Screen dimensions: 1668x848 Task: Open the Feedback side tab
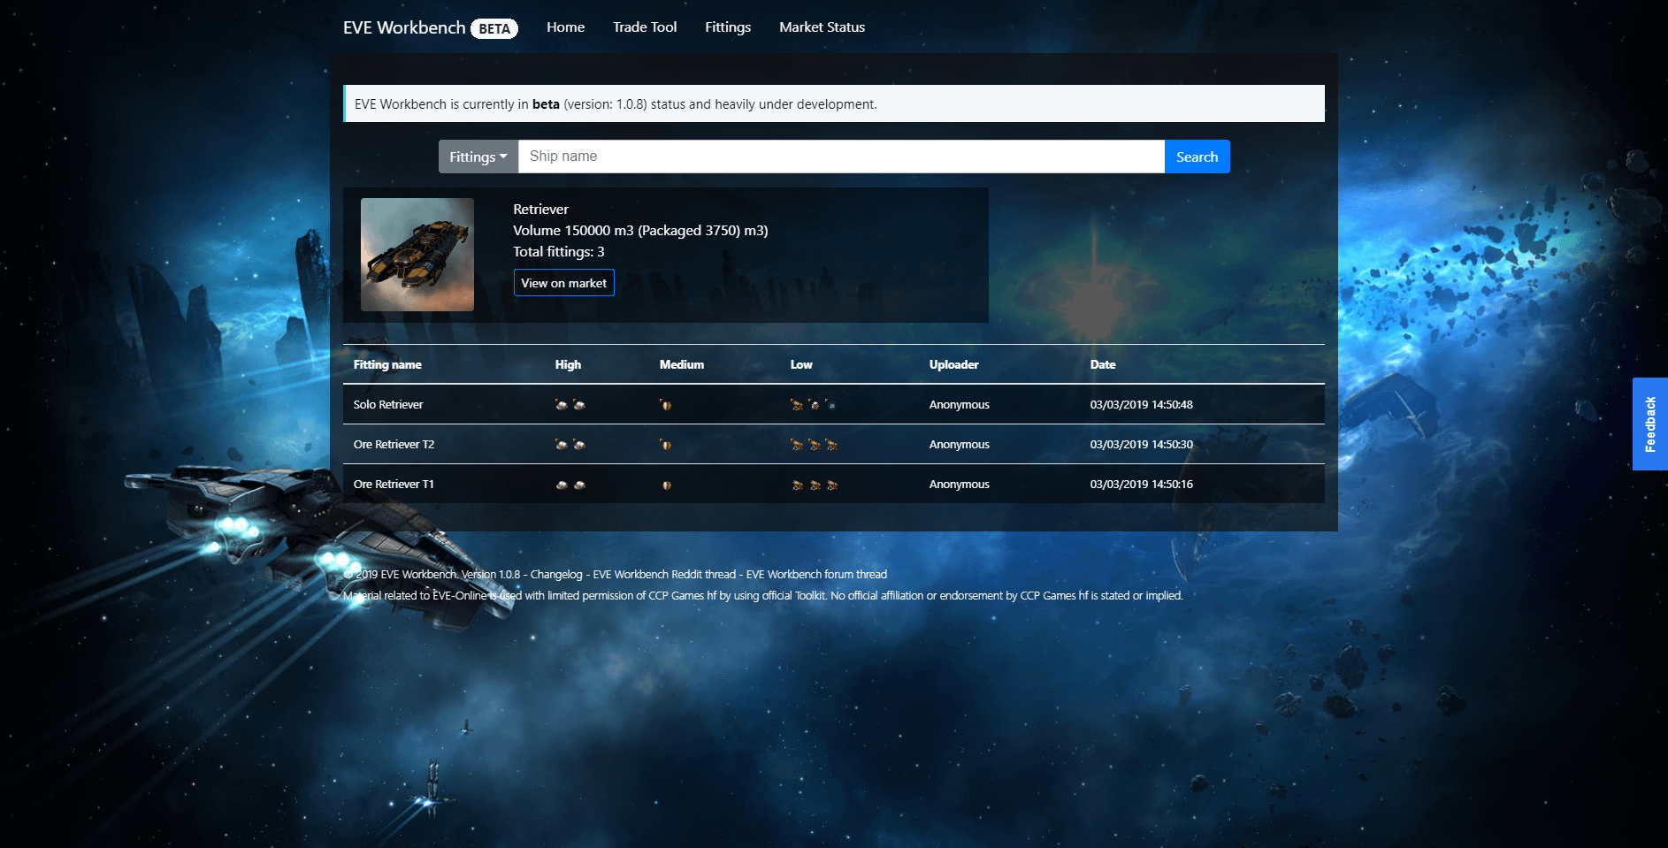tap(1650, 424)
